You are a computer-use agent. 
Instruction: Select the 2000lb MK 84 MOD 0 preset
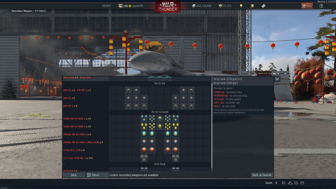click(77, 134)
